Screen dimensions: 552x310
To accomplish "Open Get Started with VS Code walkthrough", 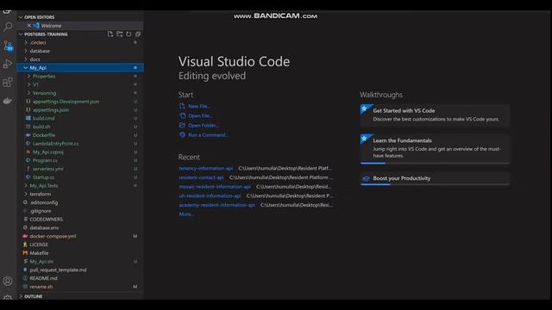I will pyautogui.click(x=435, y=115).
